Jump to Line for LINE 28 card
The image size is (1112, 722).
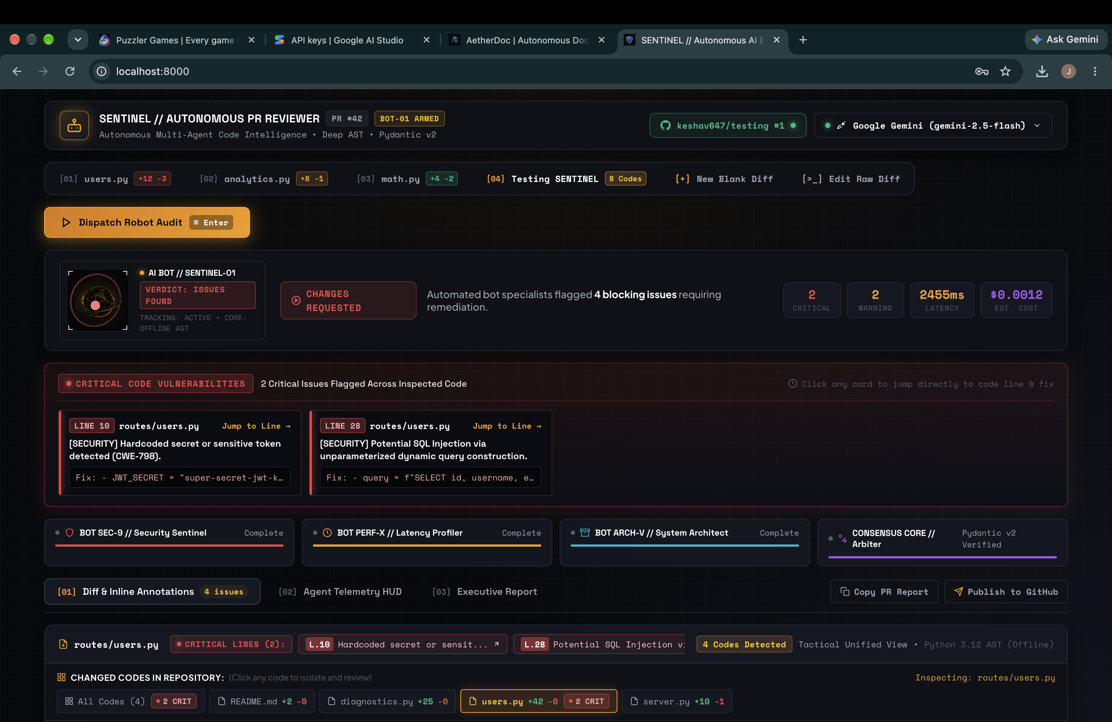pyautogui.click(x=507, y=426)
